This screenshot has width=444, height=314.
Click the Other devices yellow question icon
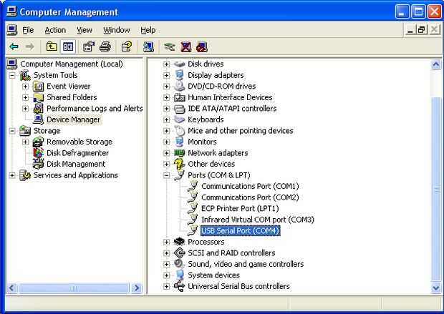tap(179, 164)
